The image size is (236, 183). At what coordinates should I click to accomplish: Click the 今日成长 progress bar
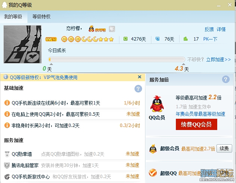116,59
